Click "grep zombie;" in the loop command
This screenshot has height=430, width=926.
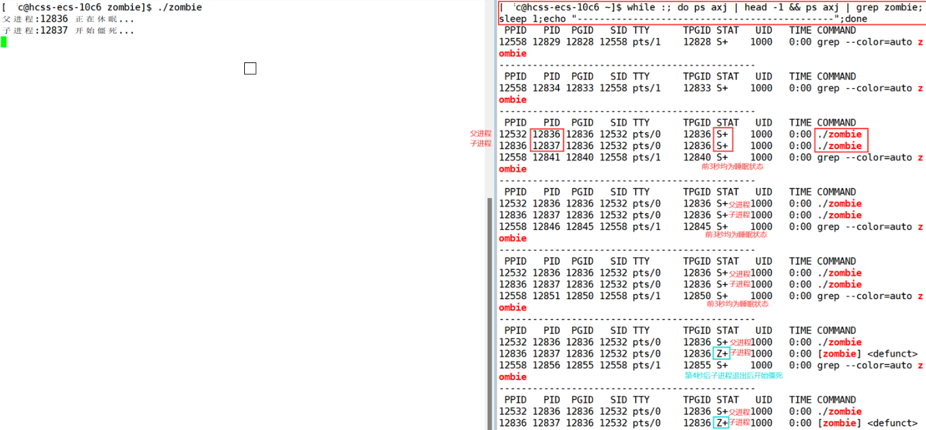coord(889,7)
